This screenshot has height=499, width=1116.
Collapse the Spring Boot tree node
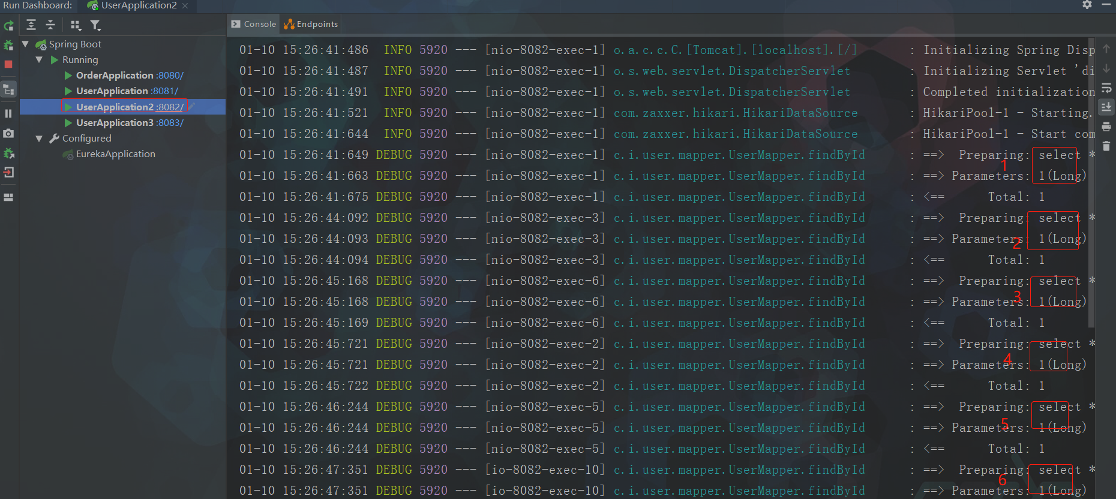pyautogui.click(x=25, y=44)
